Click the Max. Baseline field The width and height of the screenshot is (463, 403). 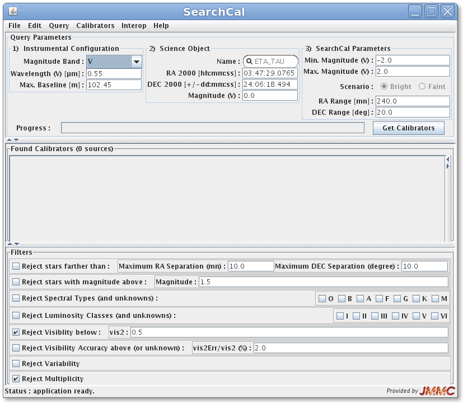tap(114, 85)
